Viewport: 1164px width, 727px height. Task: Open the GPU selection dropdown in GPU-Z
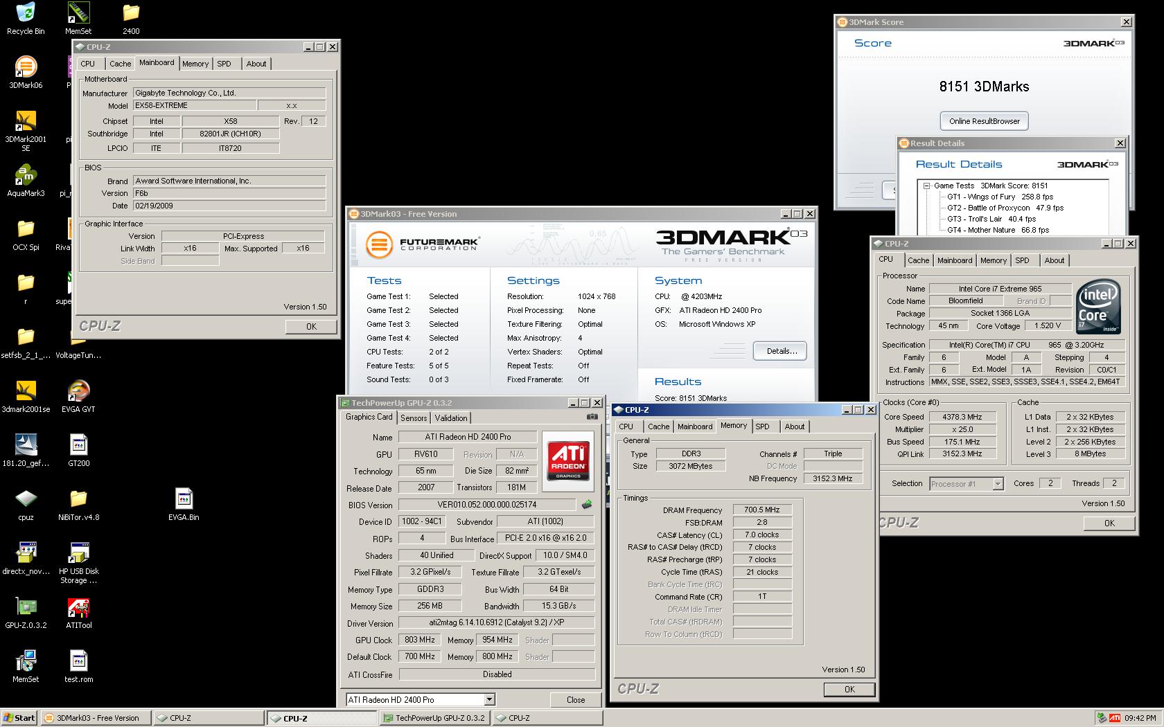pyautogui.click(x=489, y=699)
